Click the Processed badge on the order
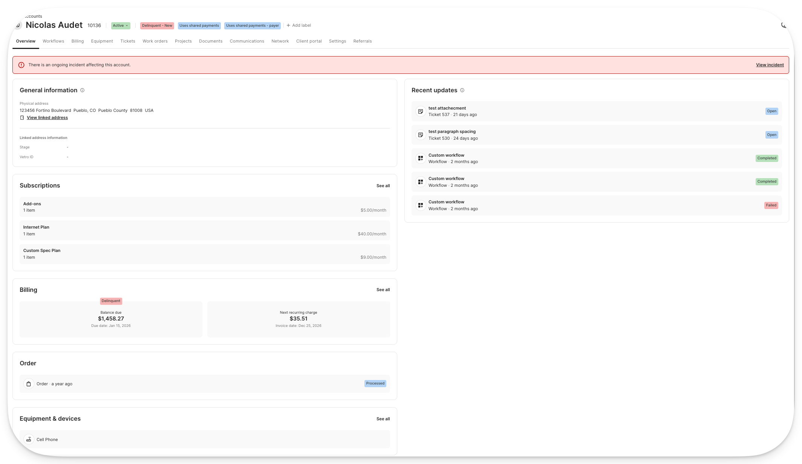The height and width of the screenshot is (464, 802). [x=375, y=383]
